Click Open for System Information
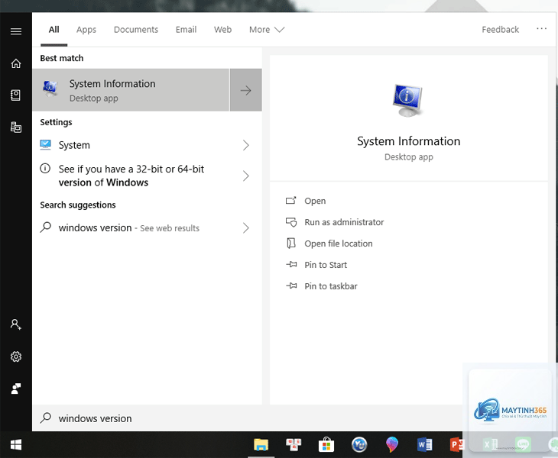Viewport: 558px width, 458px height. pyautogui.click(x=315, y=201)
